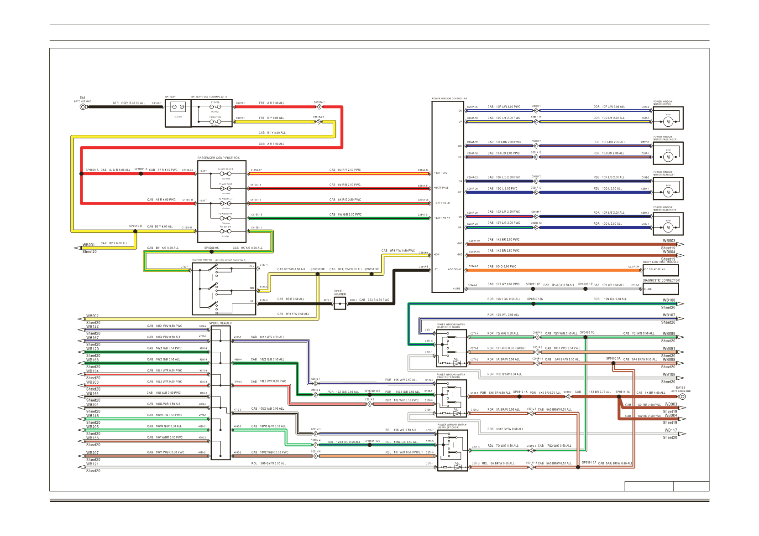Select the F6 IGNITION fuse symbol

(x=215, y=122)
